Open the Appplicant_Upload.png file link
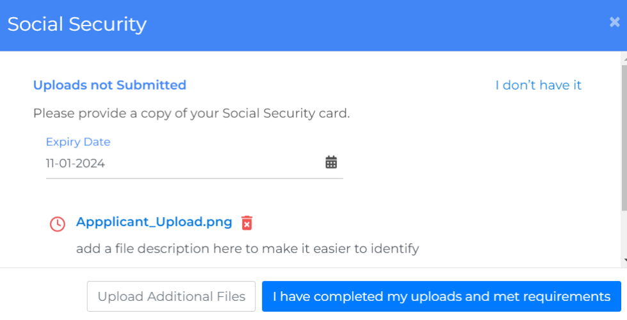 154,222
